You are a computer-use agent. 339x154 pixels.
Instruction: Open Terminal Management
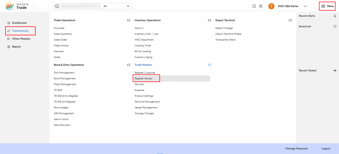147,102
